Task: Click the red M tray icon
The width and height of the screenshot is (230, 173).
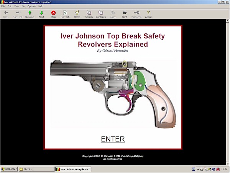Action: (x=218, y=170)
